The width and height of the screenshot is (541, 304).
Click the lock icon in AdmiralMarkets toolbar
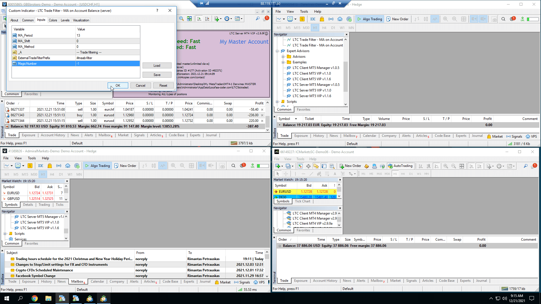point(50,166)
